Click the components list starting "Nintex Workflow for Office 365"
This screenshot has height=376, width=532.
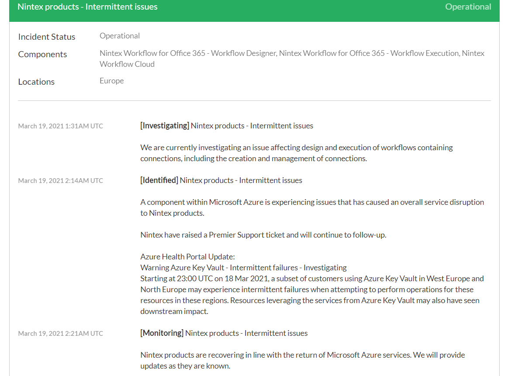292,59
